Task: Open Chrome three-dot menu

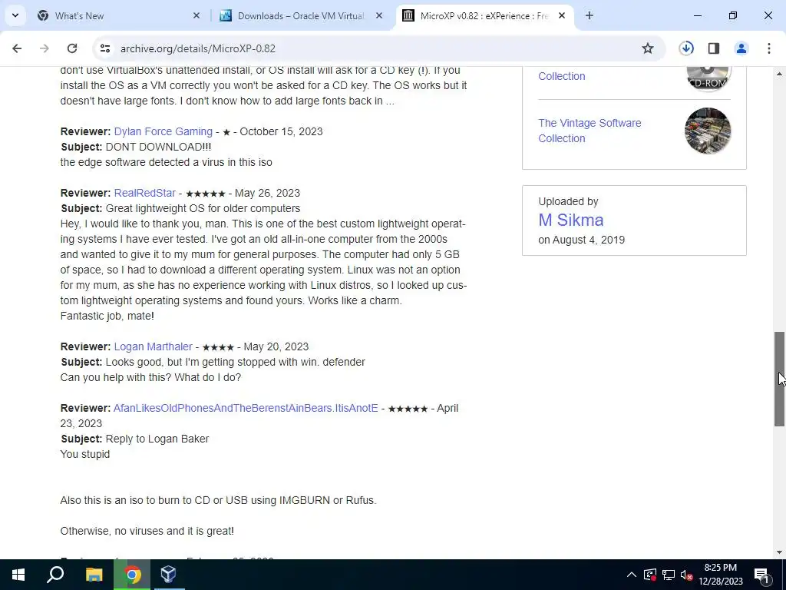Action: pyautogui.click(x=769, y=48)
